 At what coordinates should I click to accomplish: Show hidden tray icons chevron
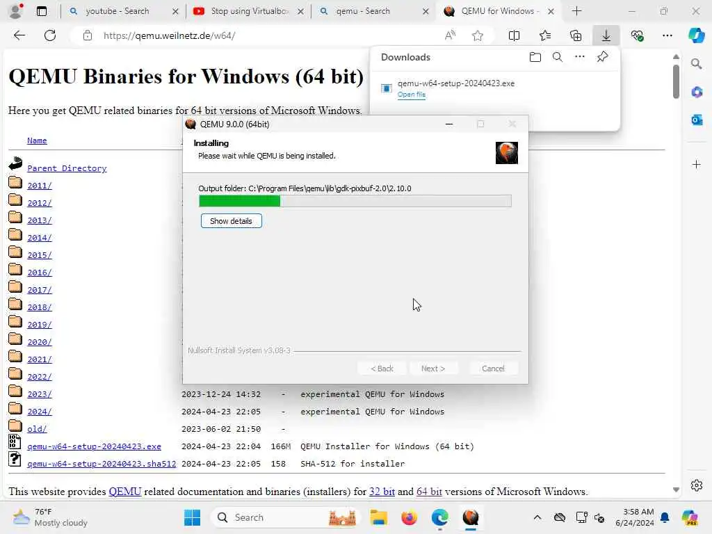click(537, 517)
